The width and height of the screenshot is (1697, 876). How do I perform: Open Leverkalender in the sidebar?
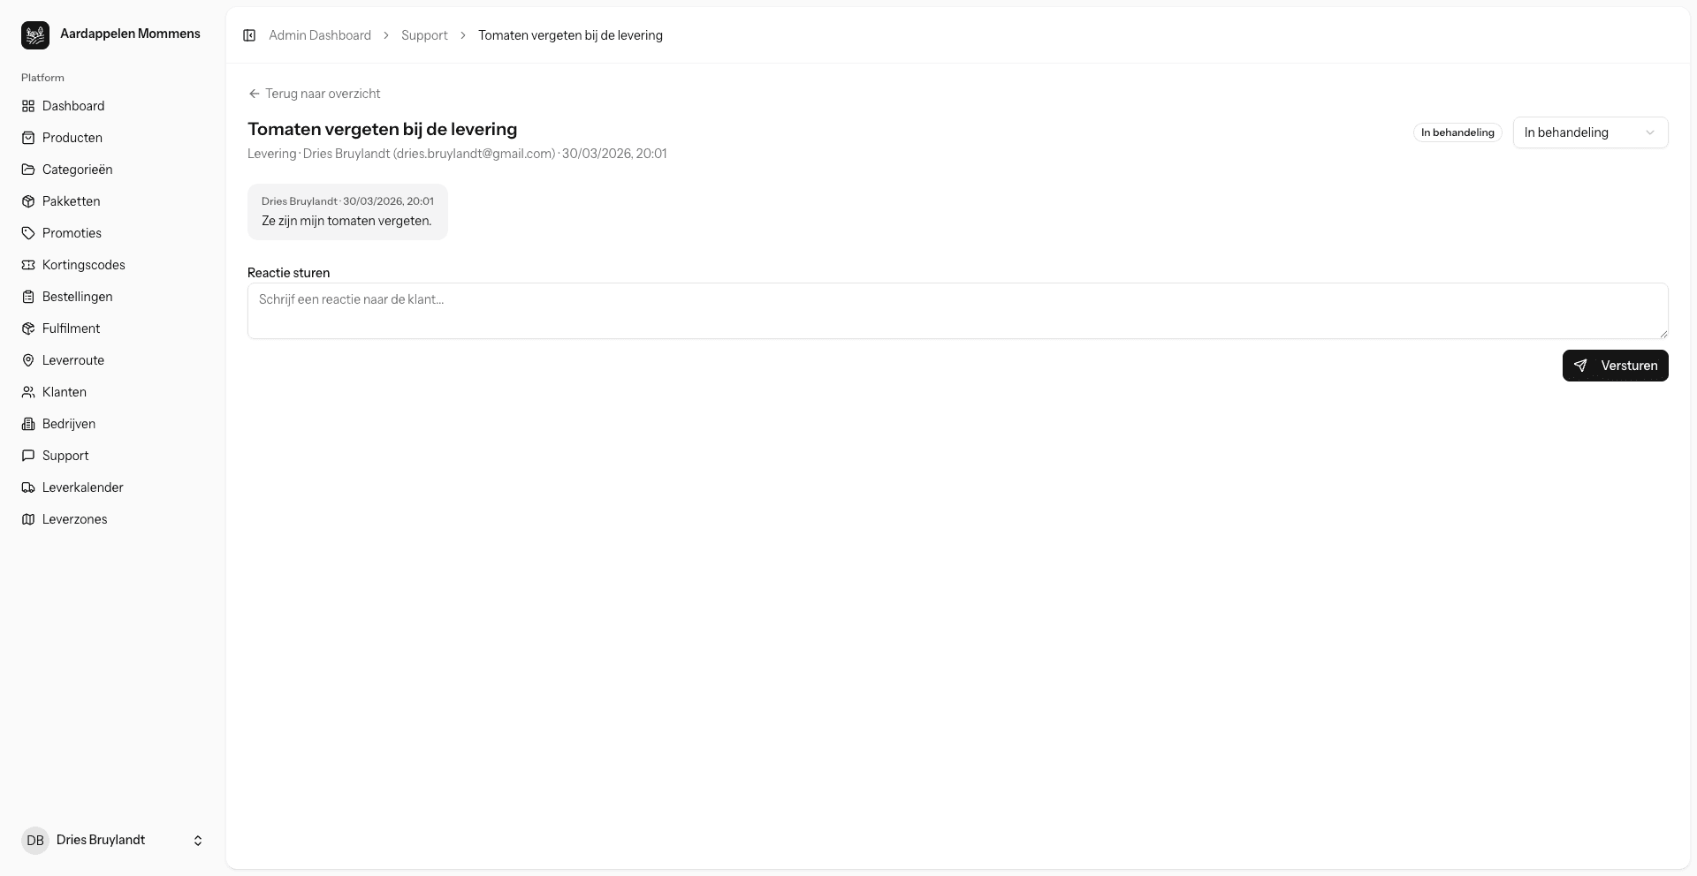click(x=113, y=487)
